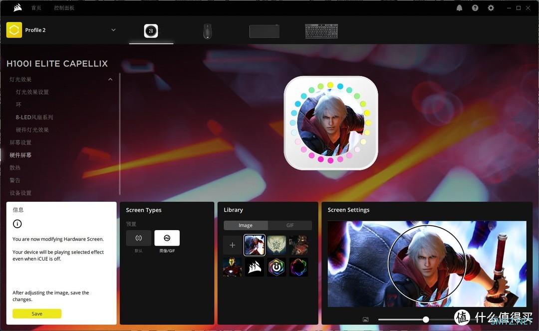Screen dimensions: 539x331
Task: Click the Screen Types panel heading
Action: [144, 210]
